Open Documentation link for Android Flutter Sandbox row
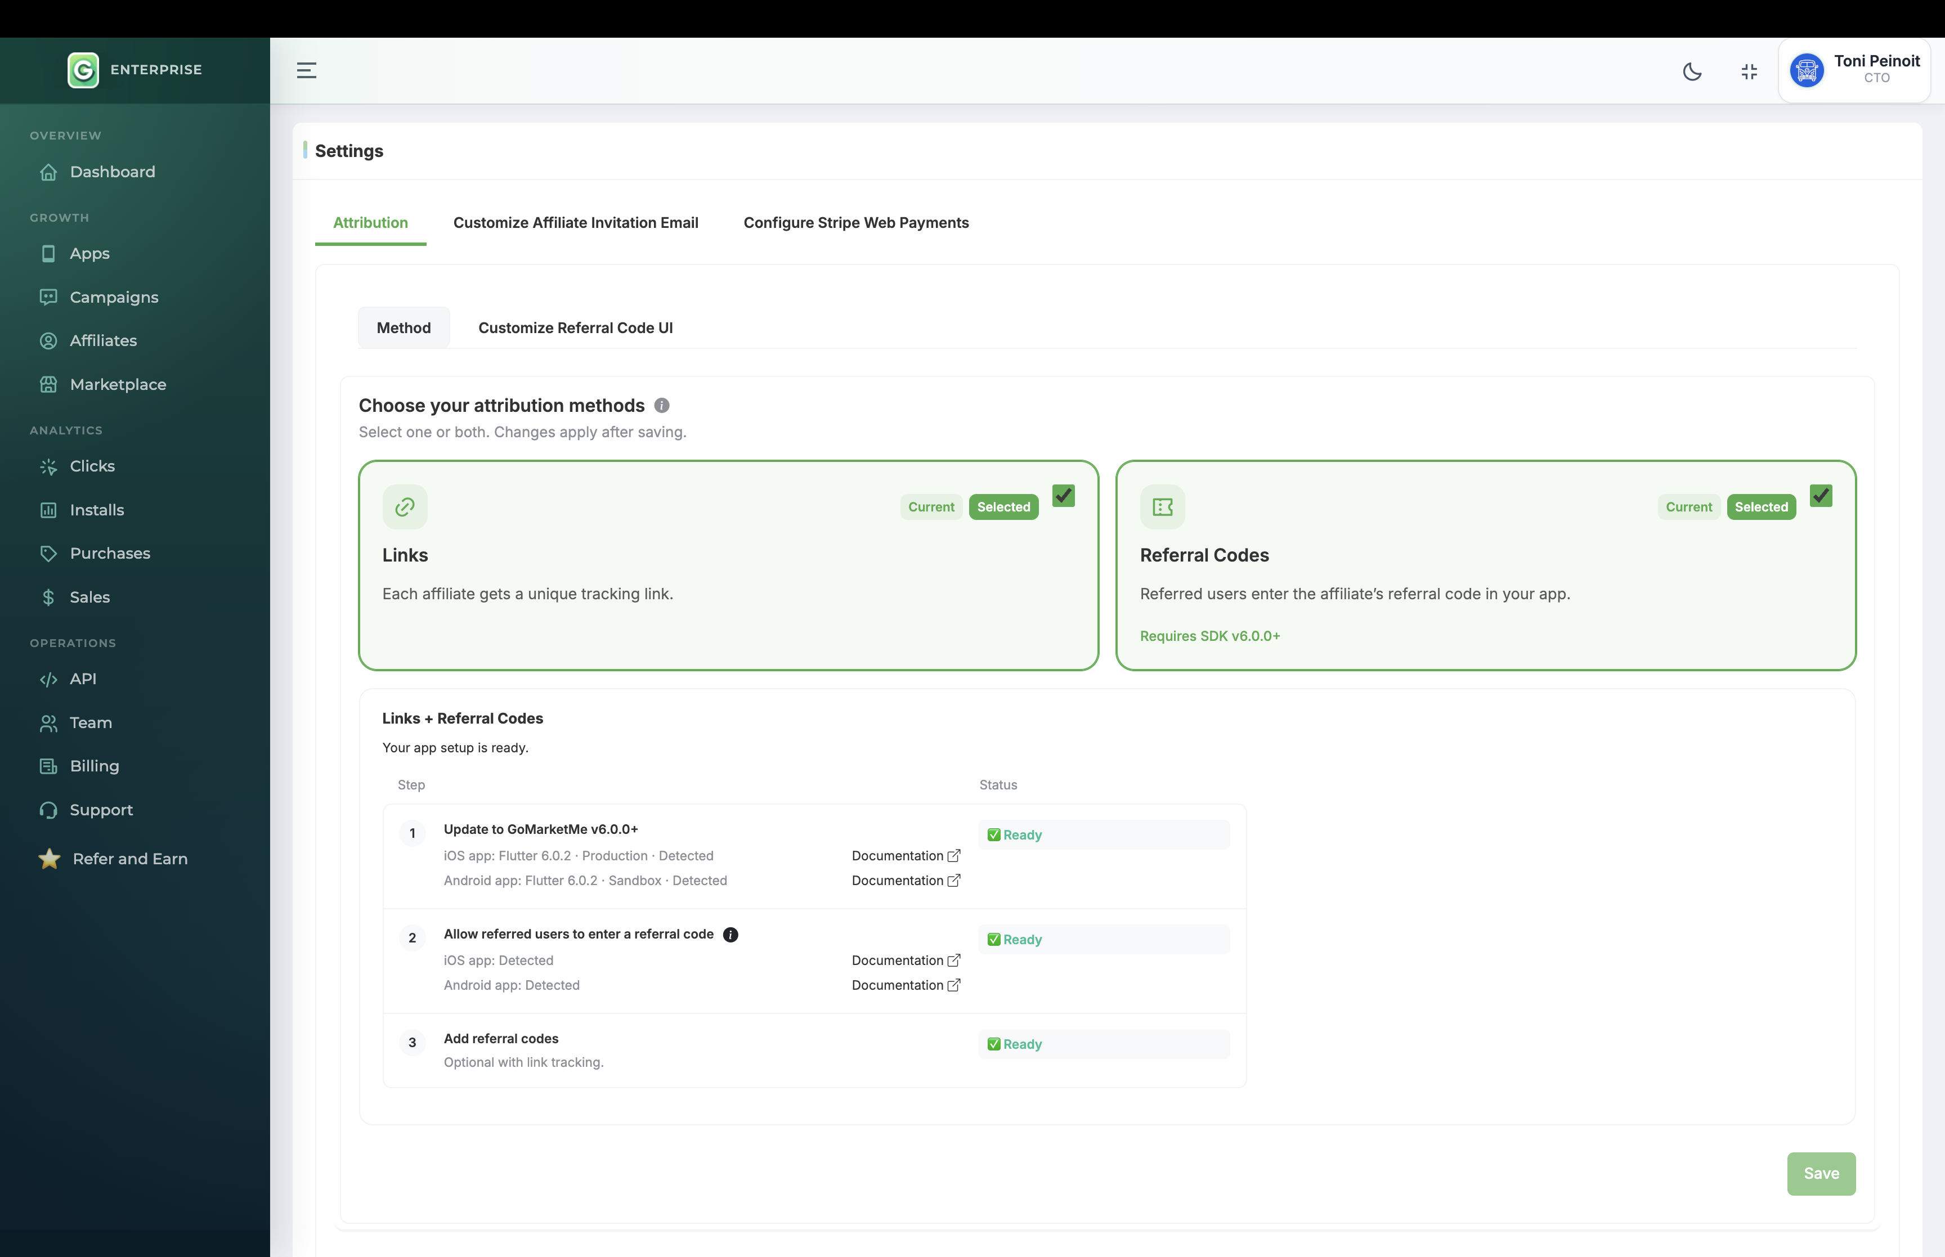Screen dimensions: 1945x1257 (x=906, y=881)
